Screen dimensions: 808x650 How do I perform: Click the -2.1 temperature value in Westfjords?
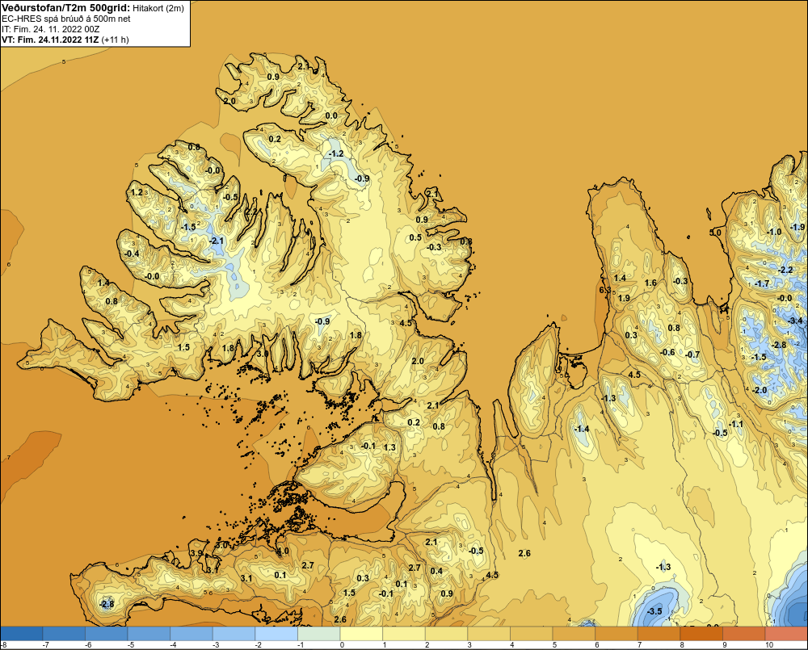tap(217, 241)
